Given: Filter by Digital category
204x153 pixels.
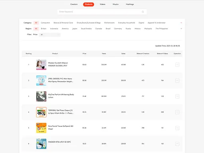Looking at the screenshot, I should click(x=141, y=23).
